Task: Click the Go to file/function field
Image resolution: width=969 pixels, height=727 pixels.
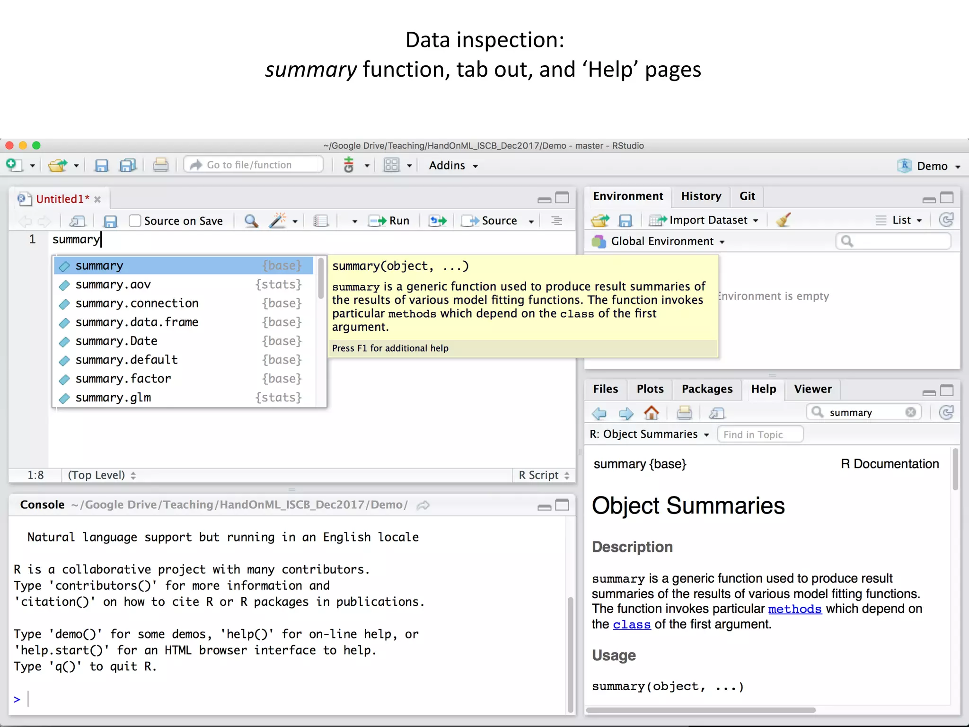Action: point(254,165)
